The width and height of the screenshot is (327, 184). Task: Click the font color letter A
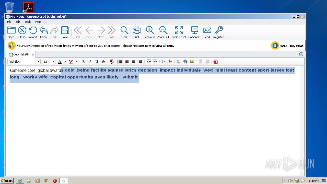pyautogui.click(x=60, y=62)
